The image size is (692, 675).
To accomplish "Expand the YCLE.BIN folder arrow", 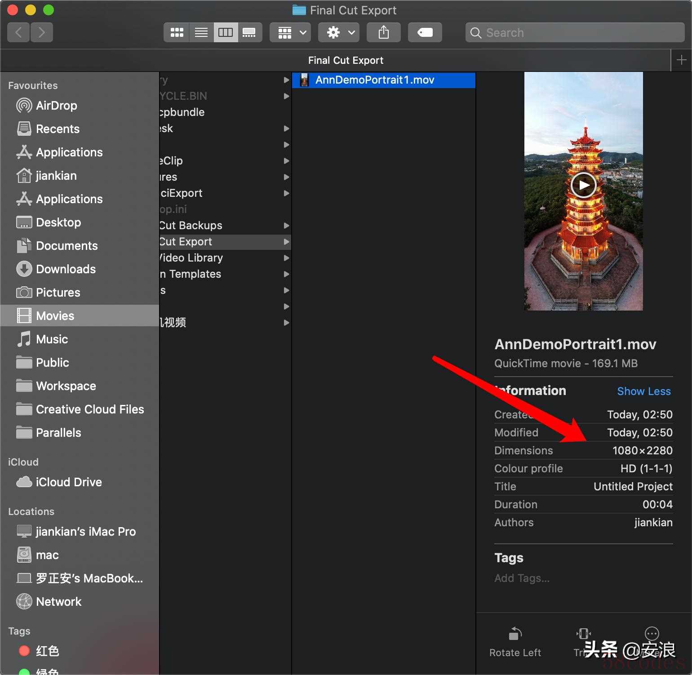I will click(286, 96).
